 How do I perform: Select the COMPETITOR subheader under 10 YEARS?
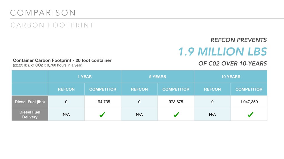coord(249,89)
